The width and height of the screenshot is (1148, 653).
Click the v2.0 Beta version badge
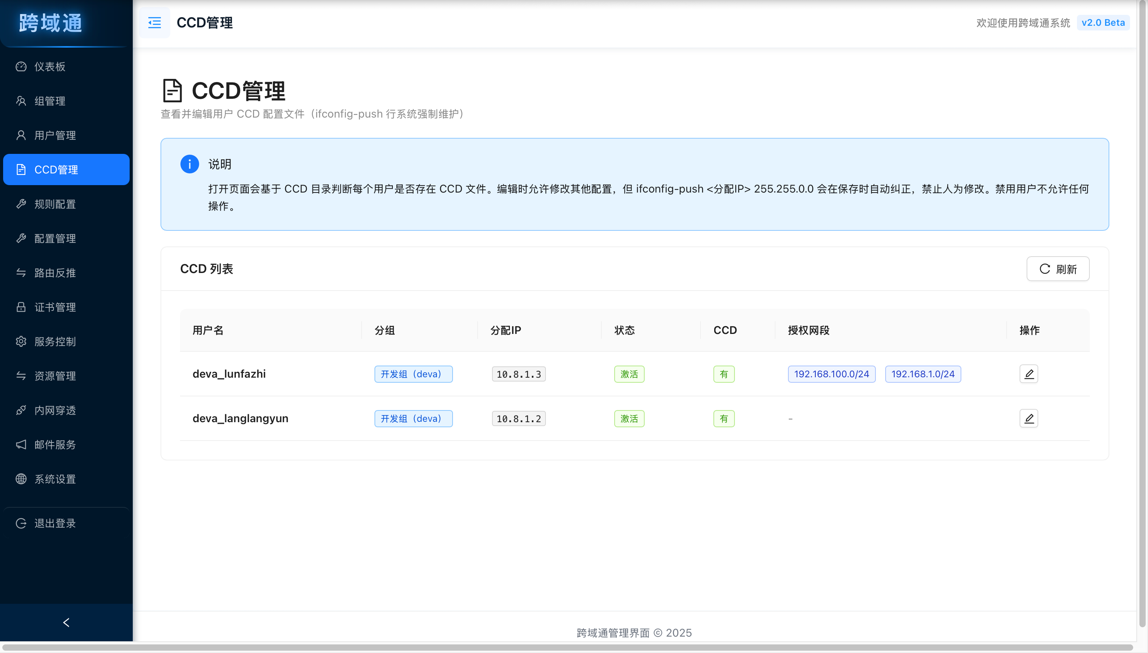[x=1103, y=22]
